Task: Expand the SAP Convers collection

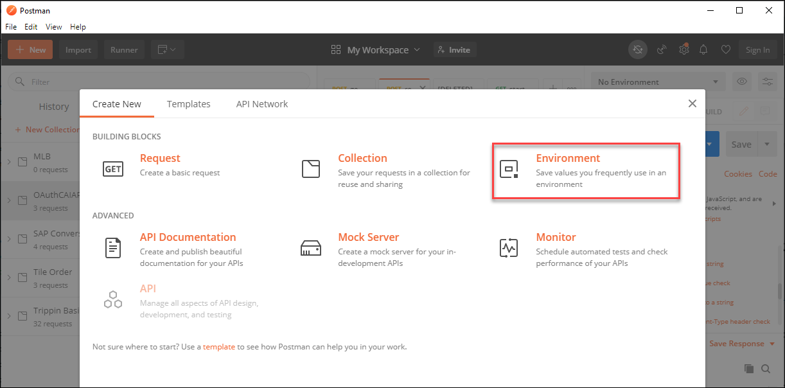Action: click(8, 239)
